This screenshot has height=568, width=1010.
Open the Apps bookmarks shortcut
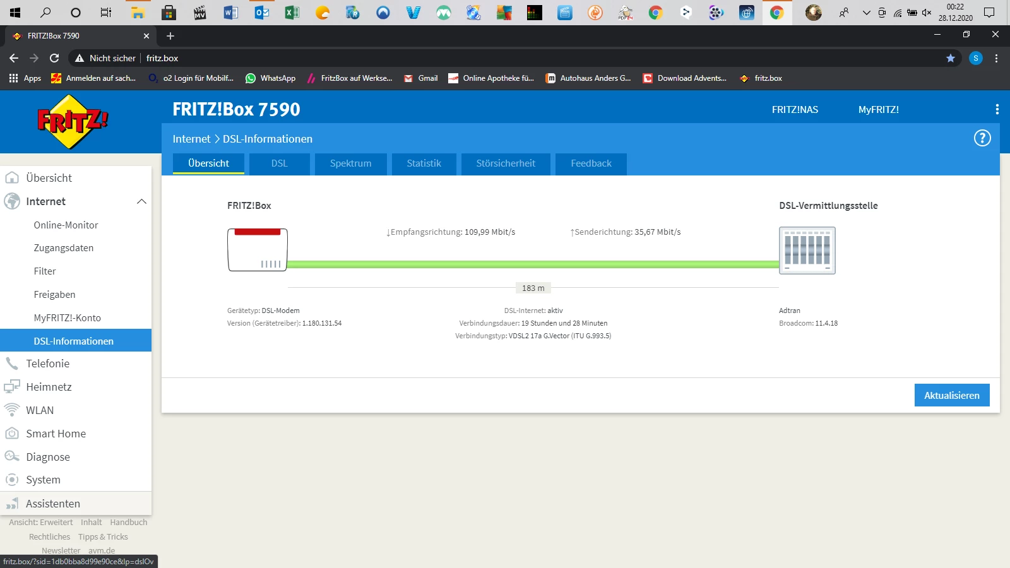point(25,78)
